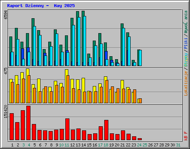Click the cyan pages bar for day 12
Screen dimensions: 190x149
pos(73,45)
